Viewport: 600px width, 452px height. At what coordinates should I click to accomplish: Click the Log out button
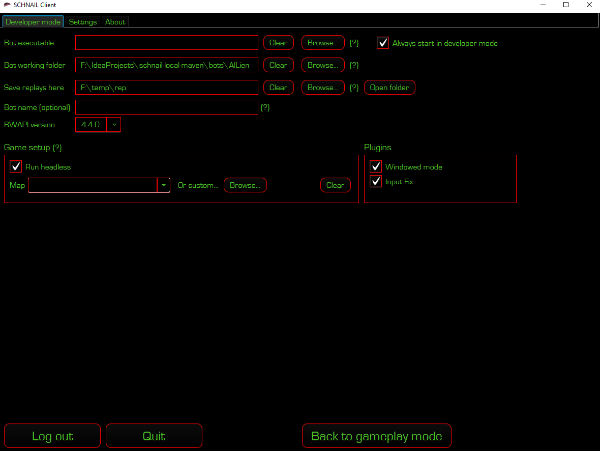(52, 436)
